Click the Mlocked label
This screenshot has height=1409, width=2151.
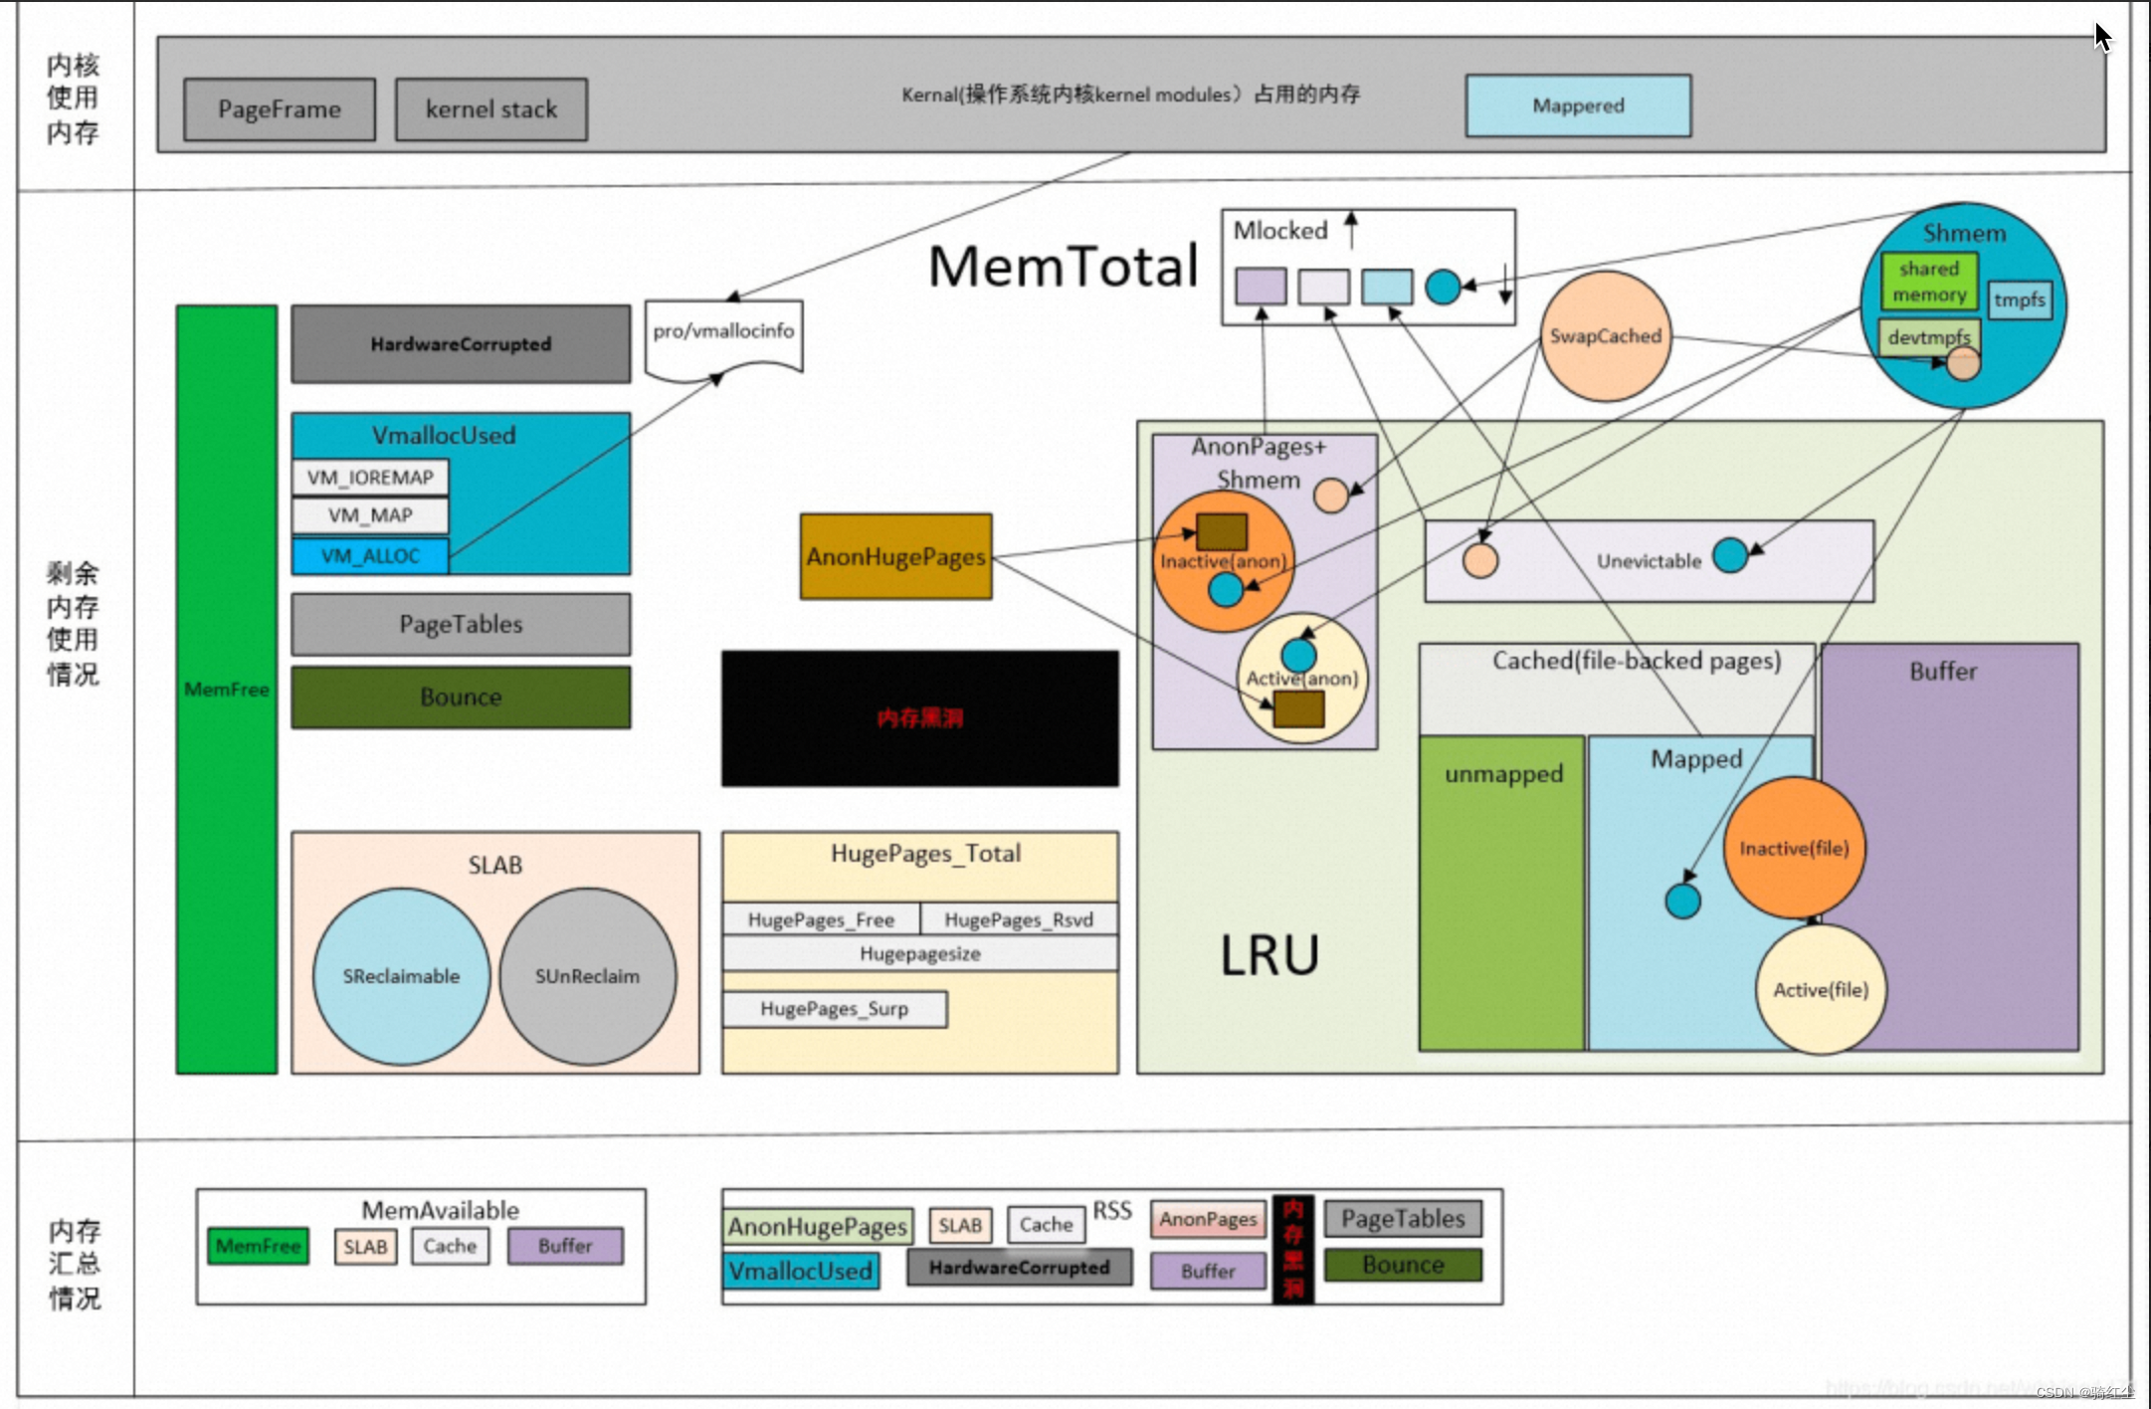tap(1280, 230)
